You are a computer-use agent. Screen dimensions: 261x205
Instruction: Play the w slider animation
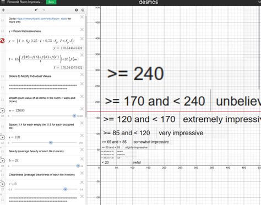click(2, 110)
